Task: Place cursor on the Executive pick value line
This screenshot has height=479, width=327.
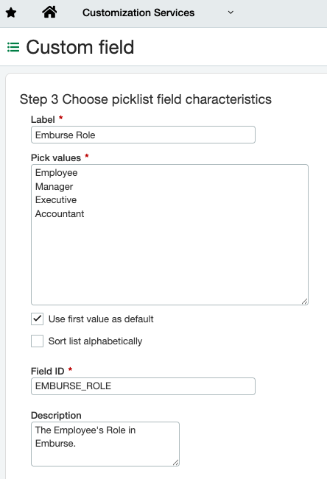Action: tap(56, 200)
